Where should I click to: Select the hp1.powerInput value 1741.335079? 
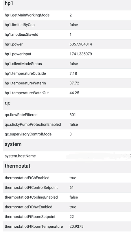pos(81,54)
